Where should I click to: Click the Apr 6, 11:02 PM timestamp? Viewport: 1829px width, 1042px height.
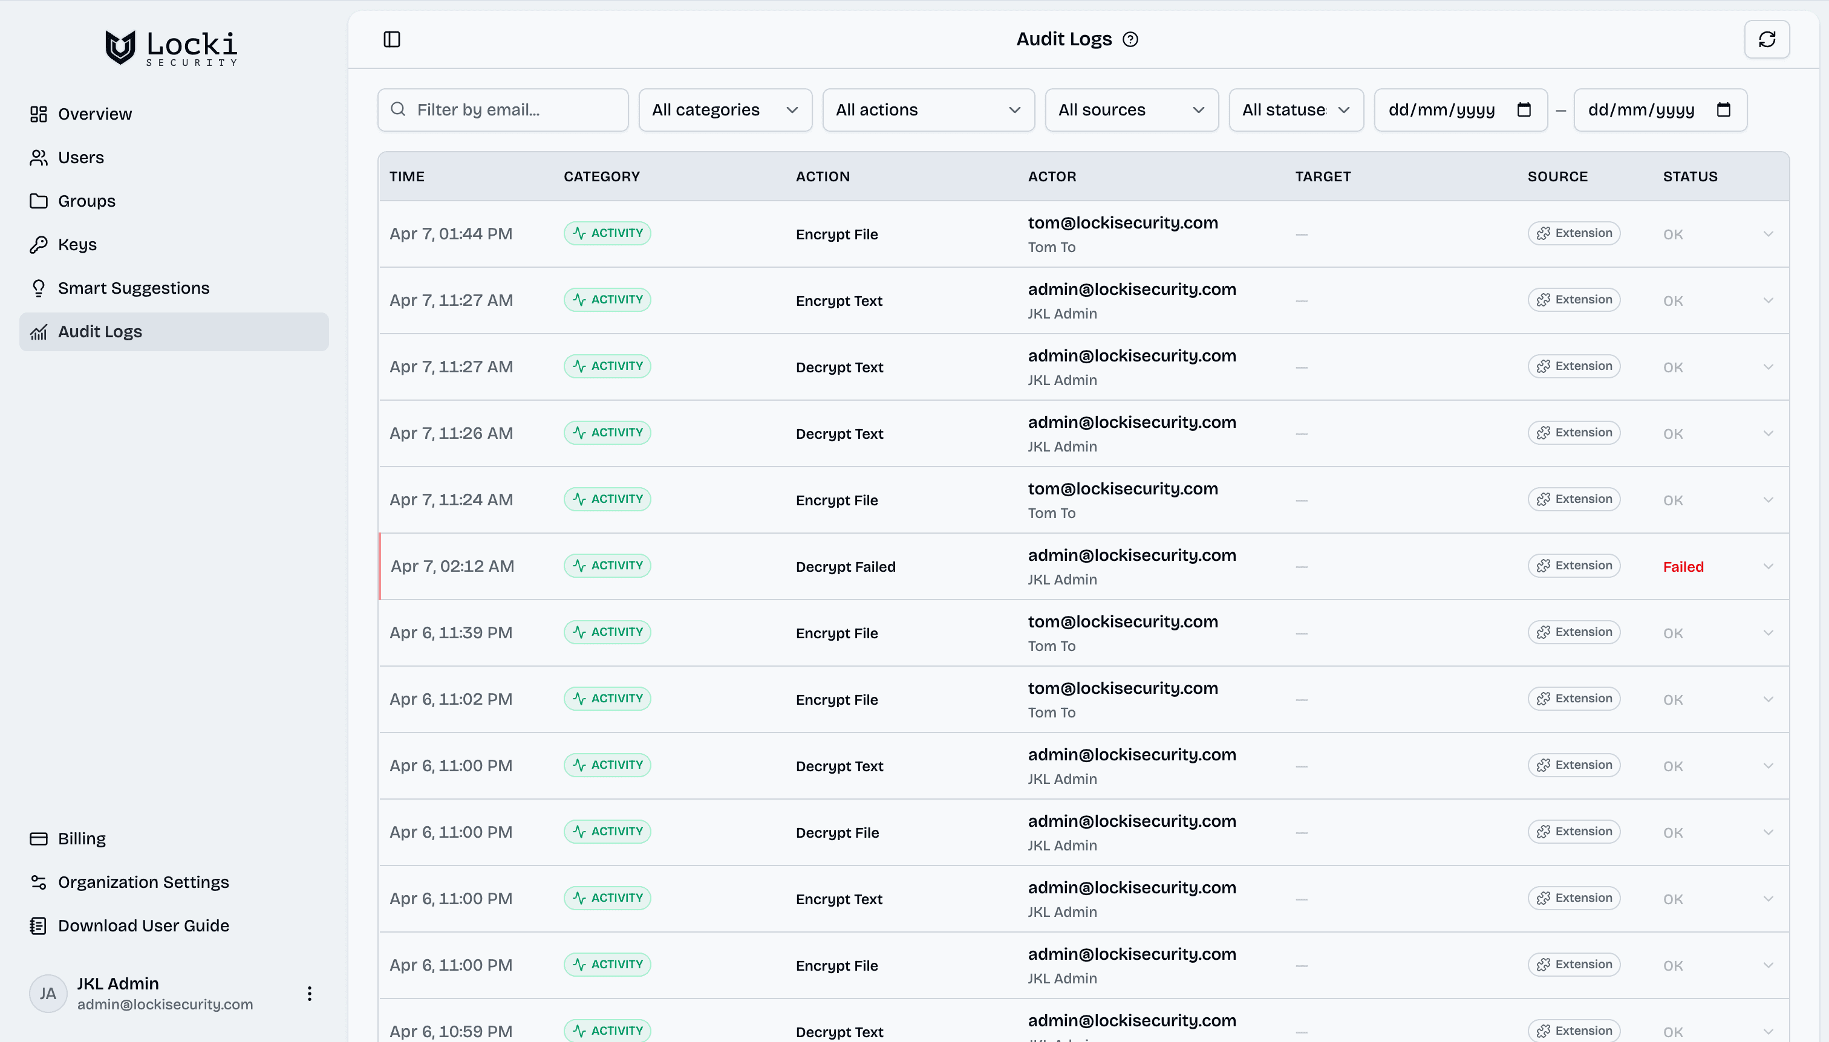pos(451,699)
